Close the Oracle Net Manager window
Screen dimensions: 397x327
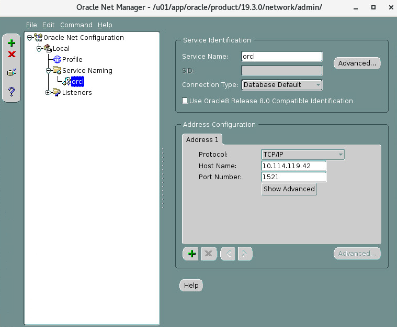point(391,7)
